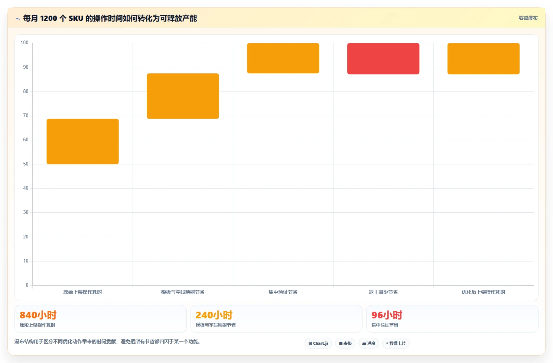
Task: Click the 96小时 data card
Action: tap(452, 319)
